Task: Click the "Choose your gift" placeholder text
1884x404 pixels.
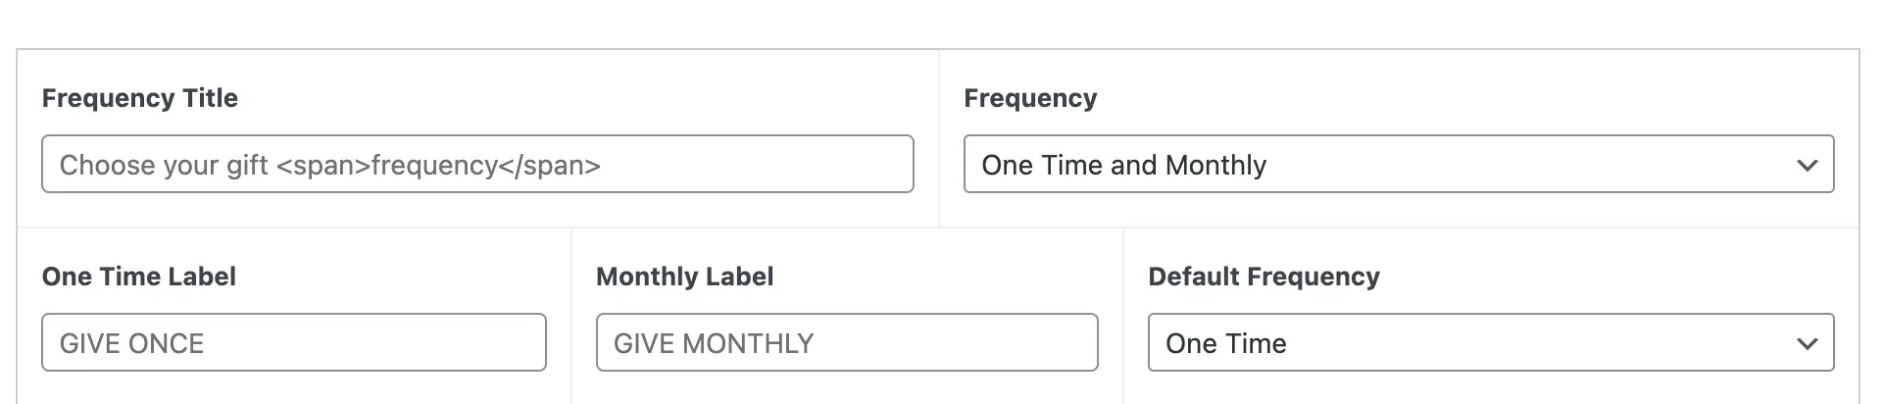Action: 164,165
